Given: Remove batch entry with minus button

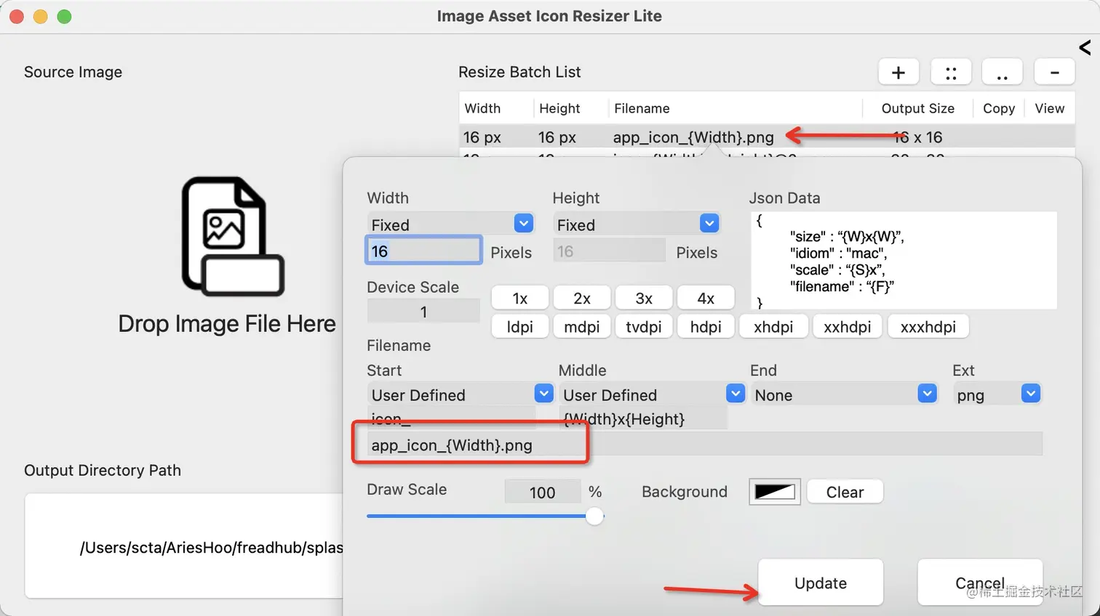Looking at the screenshot, I should point(1054,72).
